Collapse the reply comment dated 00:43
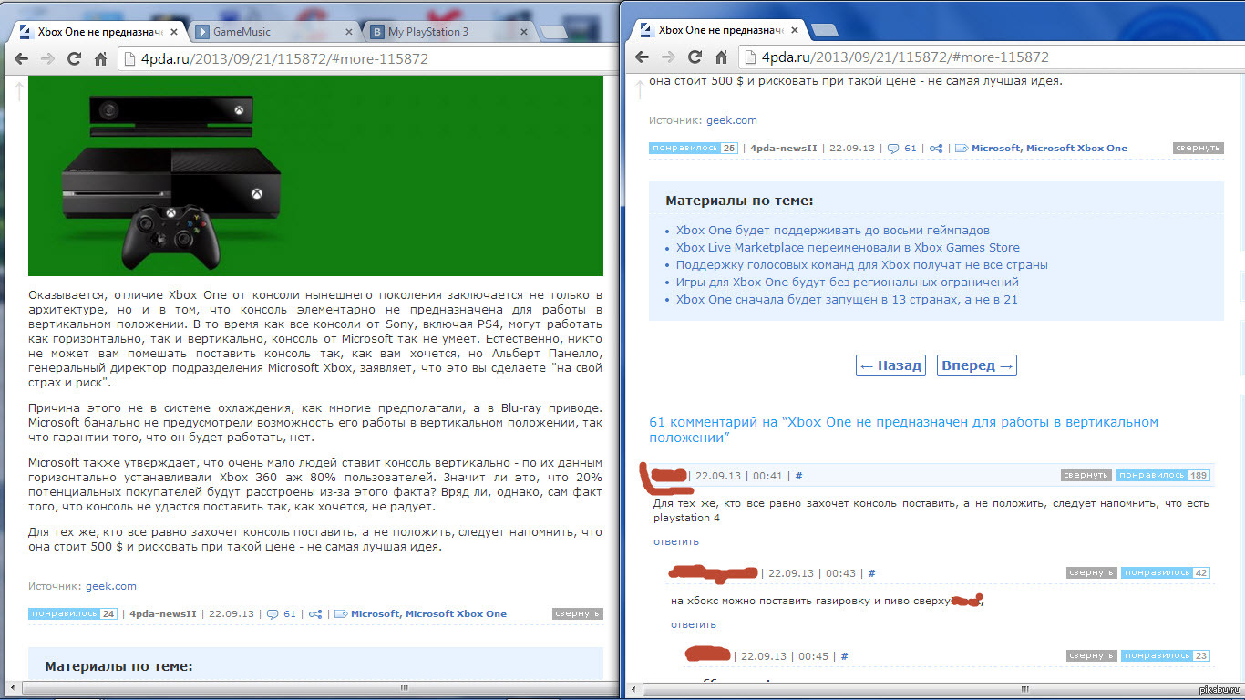 pyautogui.click(x=1091, y=572)
